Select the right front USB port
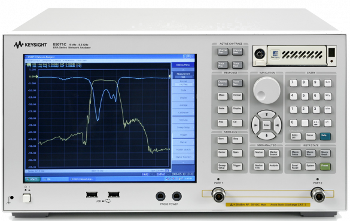The width and height of the screenshot is (350, 221). click(114, 195)
